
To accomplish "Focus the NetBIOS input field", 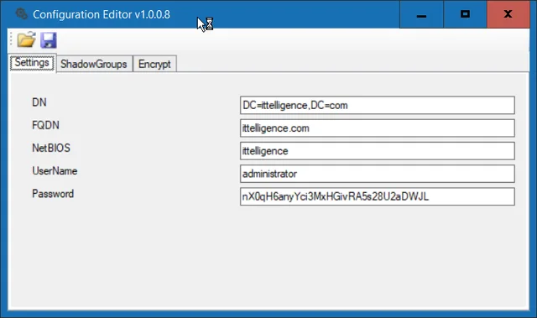I will [x=377, y=151].
